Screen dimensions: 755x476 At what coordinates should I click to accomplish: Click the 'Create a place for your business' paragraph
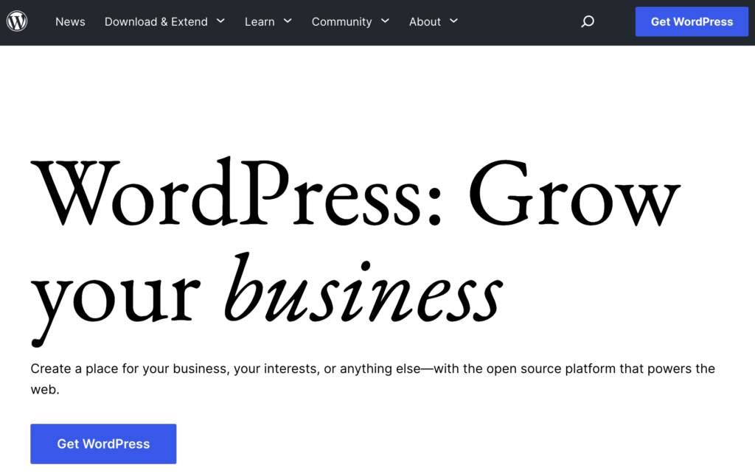(x=372, y=379)
